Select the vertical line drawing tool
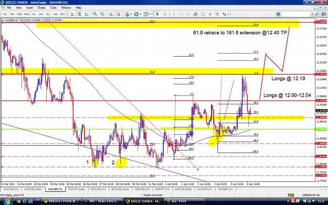 coord(174,14)
